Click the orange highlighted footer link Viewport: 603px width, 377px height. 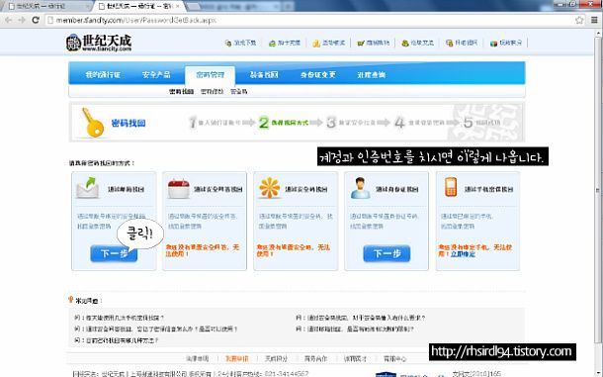tap(236, 358)
